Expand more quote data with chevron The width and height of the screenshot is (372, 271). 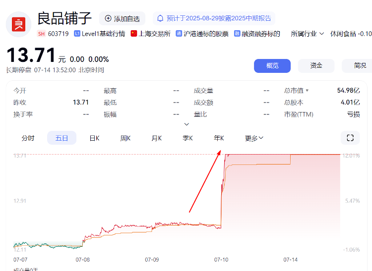coord(186,124)
